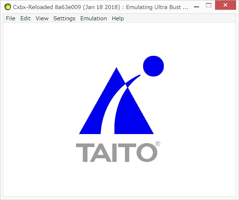The width and height of the screenshot is (239, 200).
Task: Minimize the Cxbx-Reloaded window
Action: 197,7
